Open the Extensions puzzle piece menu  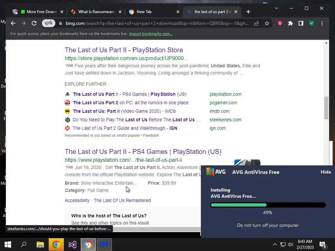click(291, 23)
